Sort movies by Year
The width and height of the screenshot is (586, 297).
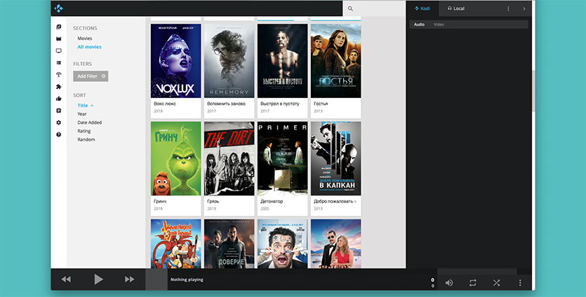(x=82, y=114)
